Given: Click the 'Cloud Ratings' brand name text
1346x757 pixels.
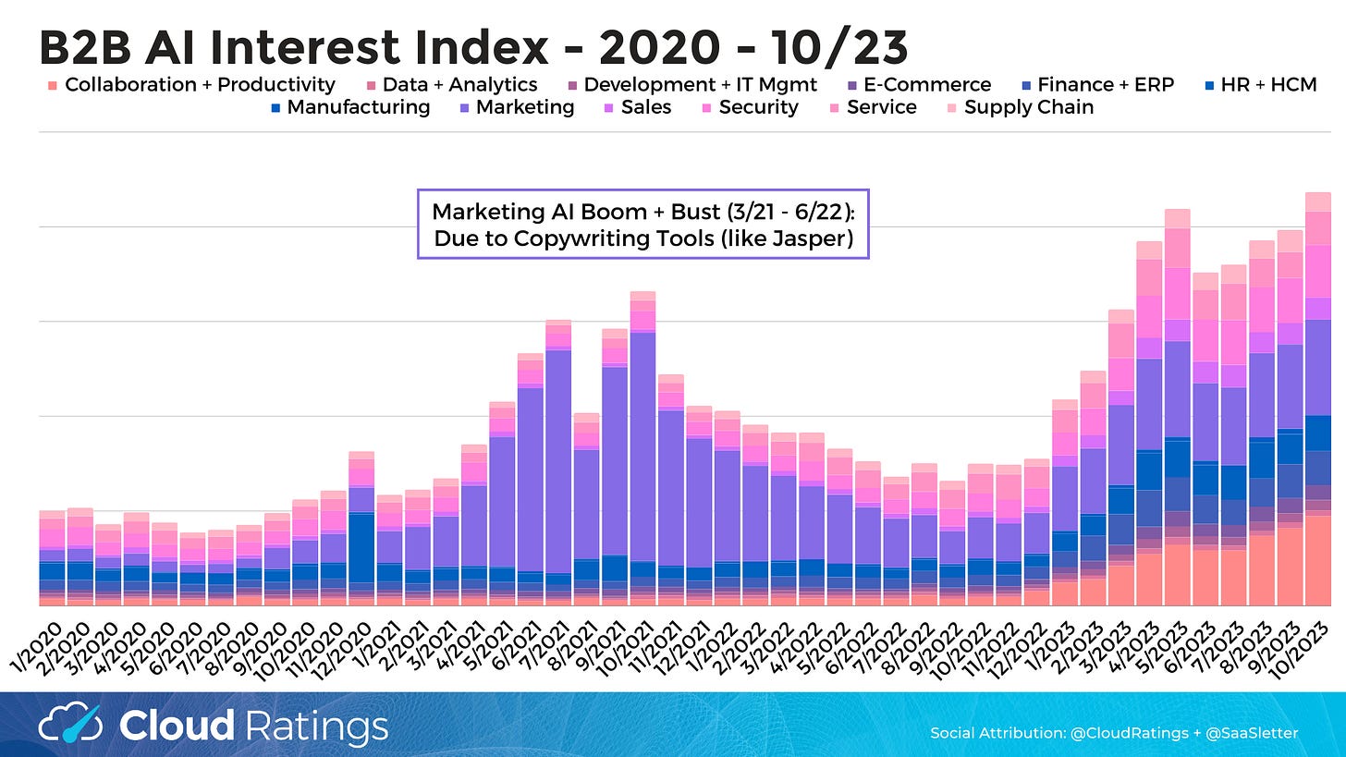Looking at the screenshot, I should pos(253,726).
